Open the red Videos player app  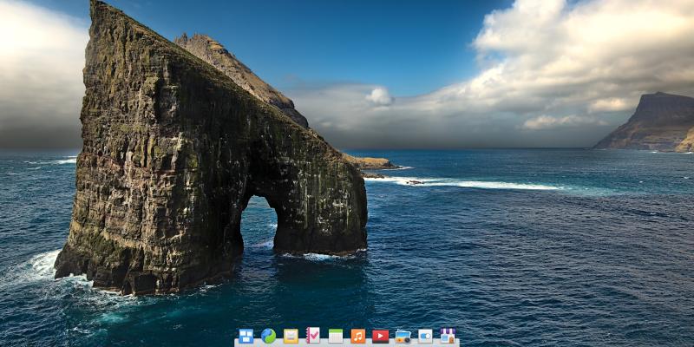[x=380, y=336]
